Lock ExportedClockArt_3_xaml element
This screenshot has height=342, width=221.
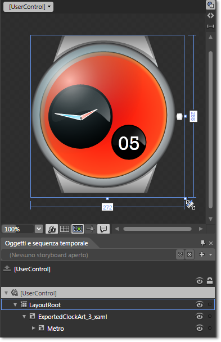point(210,316)
